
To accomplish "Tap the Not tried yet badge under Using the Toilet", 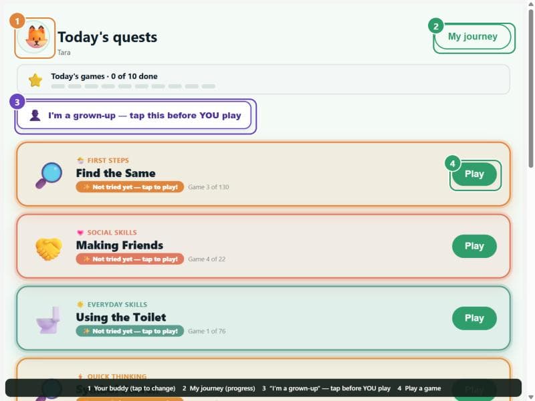I will (x=130, y=331).
